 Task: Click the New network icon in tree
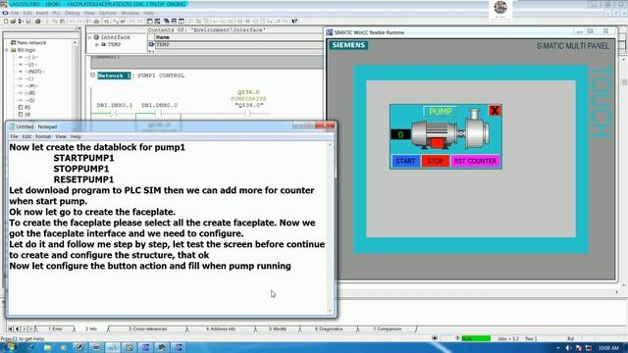pos(13,42)
